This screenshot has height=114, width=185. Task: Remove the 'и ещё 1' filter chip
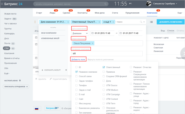[113, 22]
